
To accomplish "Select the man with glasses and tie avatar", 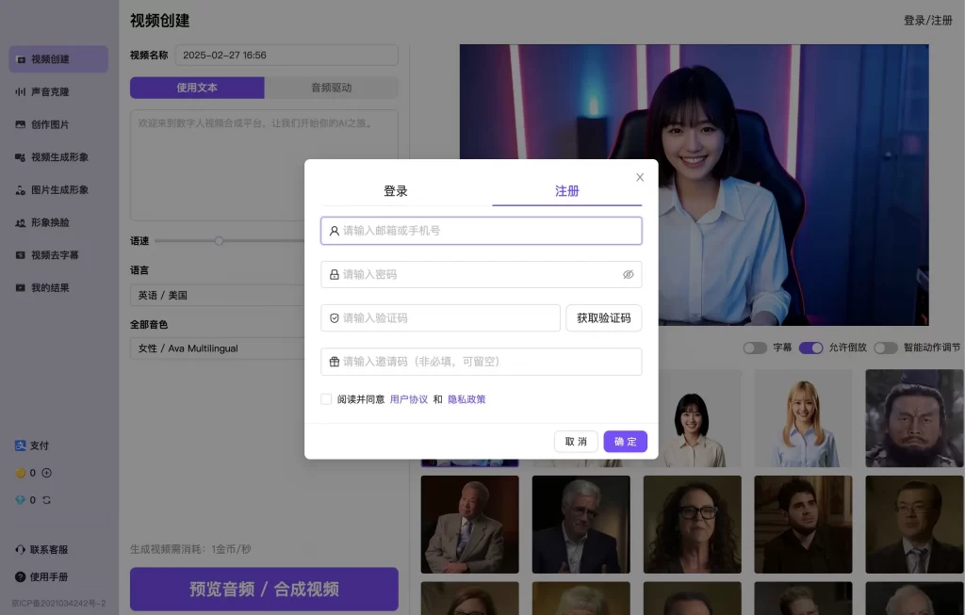I will (x=914, y=525).
